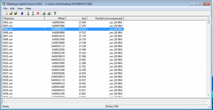Click the Packed (uncompressed) column header
213x110 pixels.
pyautogui.click(x=105, y=18)
